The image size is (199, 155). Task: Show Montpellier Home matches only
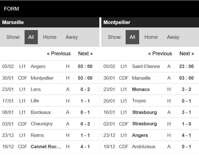[151, 37]
